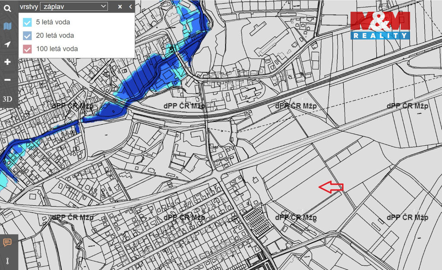The height and width of the screenshot is (270, 442).
Task: Click the 100 letá voda label
Action: click(57, 49)
